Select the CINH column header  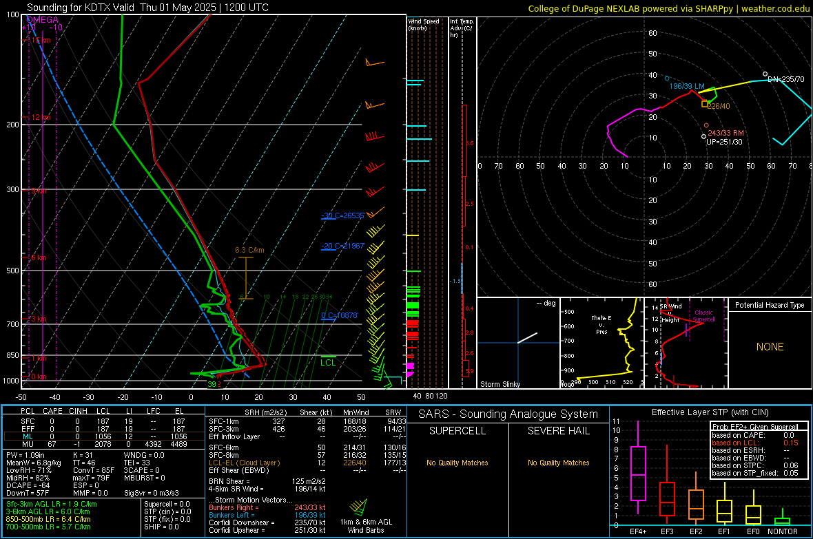pyautogui.click(x=79, y=411)
